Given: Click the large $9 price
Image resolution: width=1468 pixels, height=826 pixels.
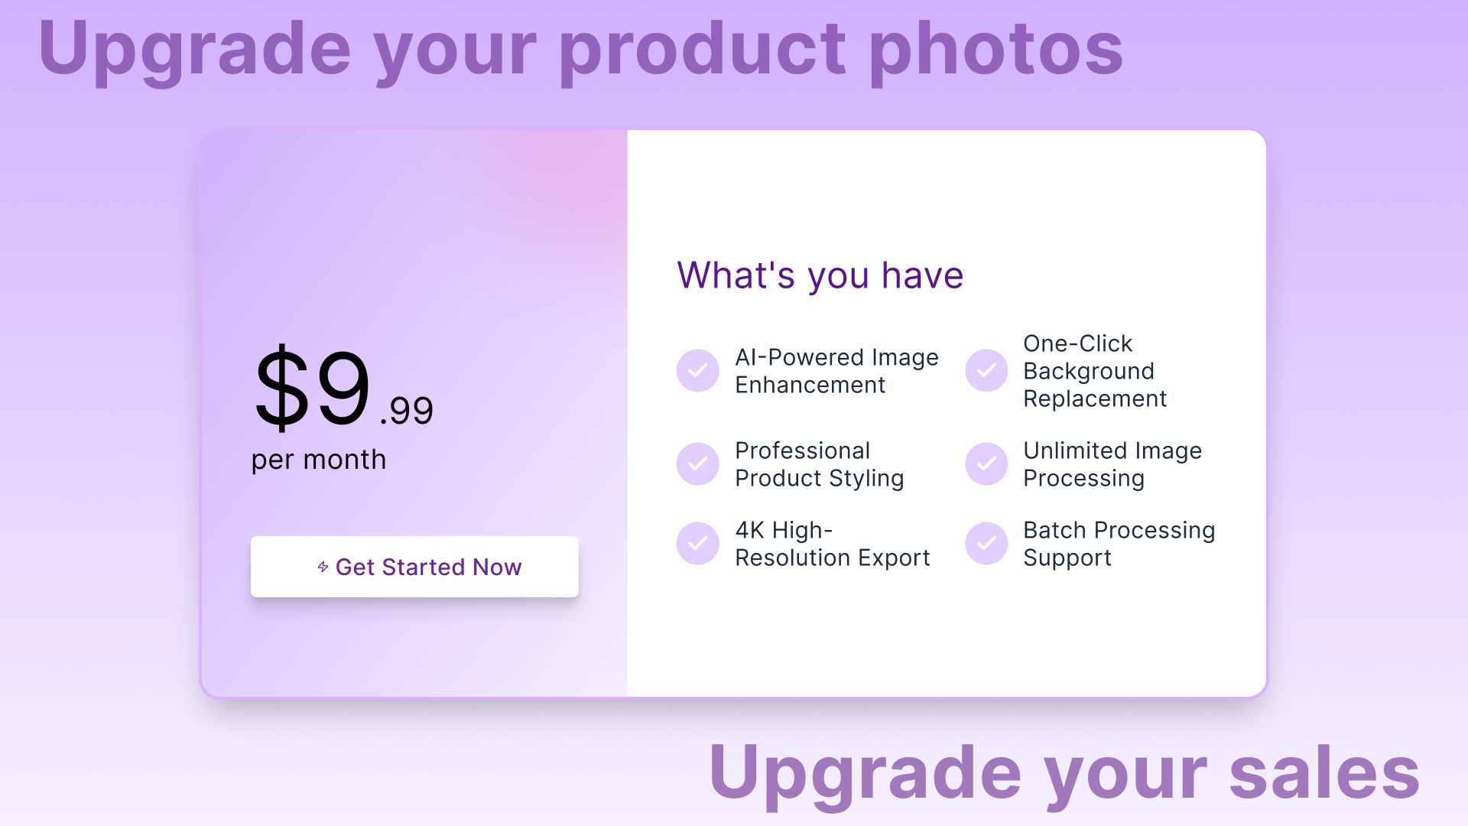Looking at the screenshot, I should (x=313, y=388).
